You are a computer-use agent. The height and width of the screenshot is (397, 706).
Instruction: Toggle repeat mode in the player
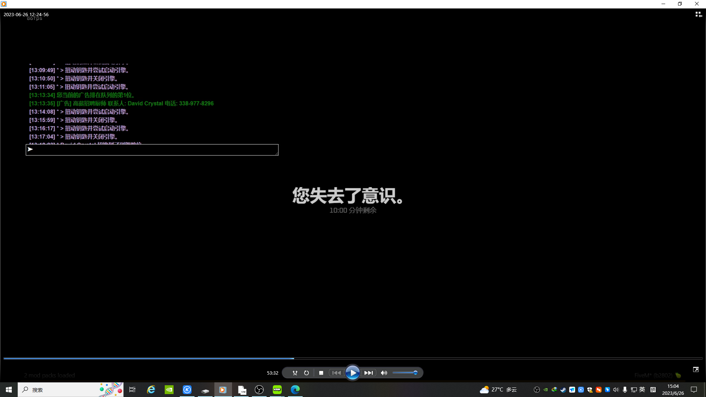click(x=306, y=373)
